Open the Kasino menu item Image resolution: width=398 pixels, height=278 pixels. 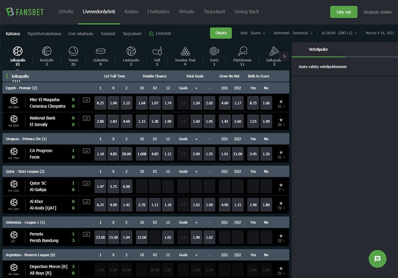(x=131, y=12)
